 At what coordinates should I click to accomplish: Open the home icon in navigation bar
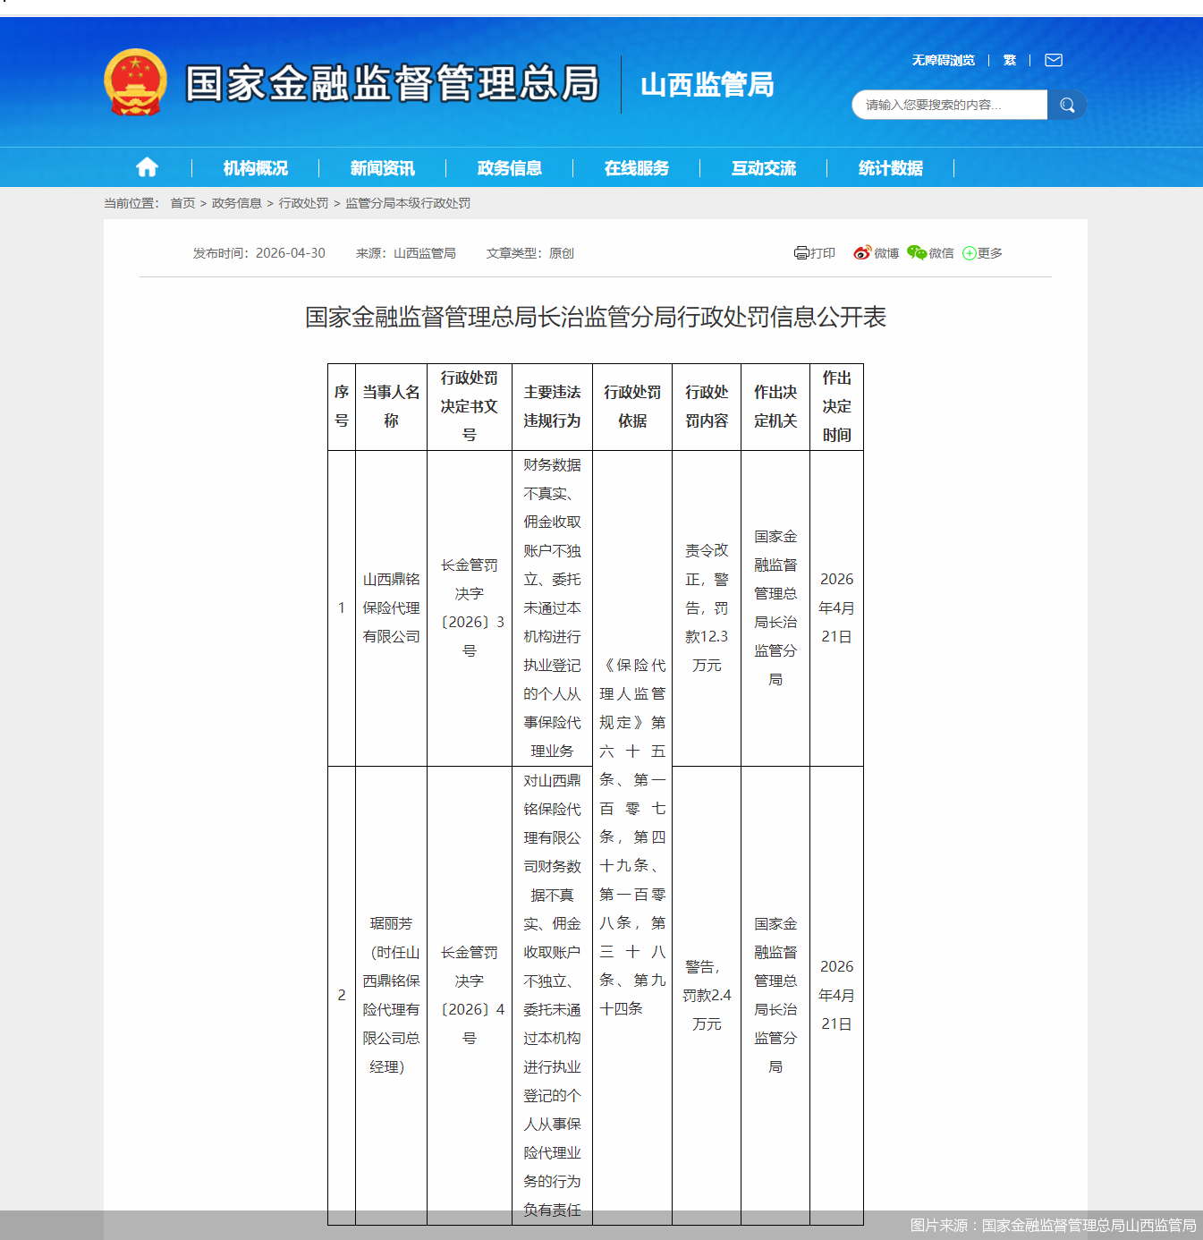click(x=147, y=167)
